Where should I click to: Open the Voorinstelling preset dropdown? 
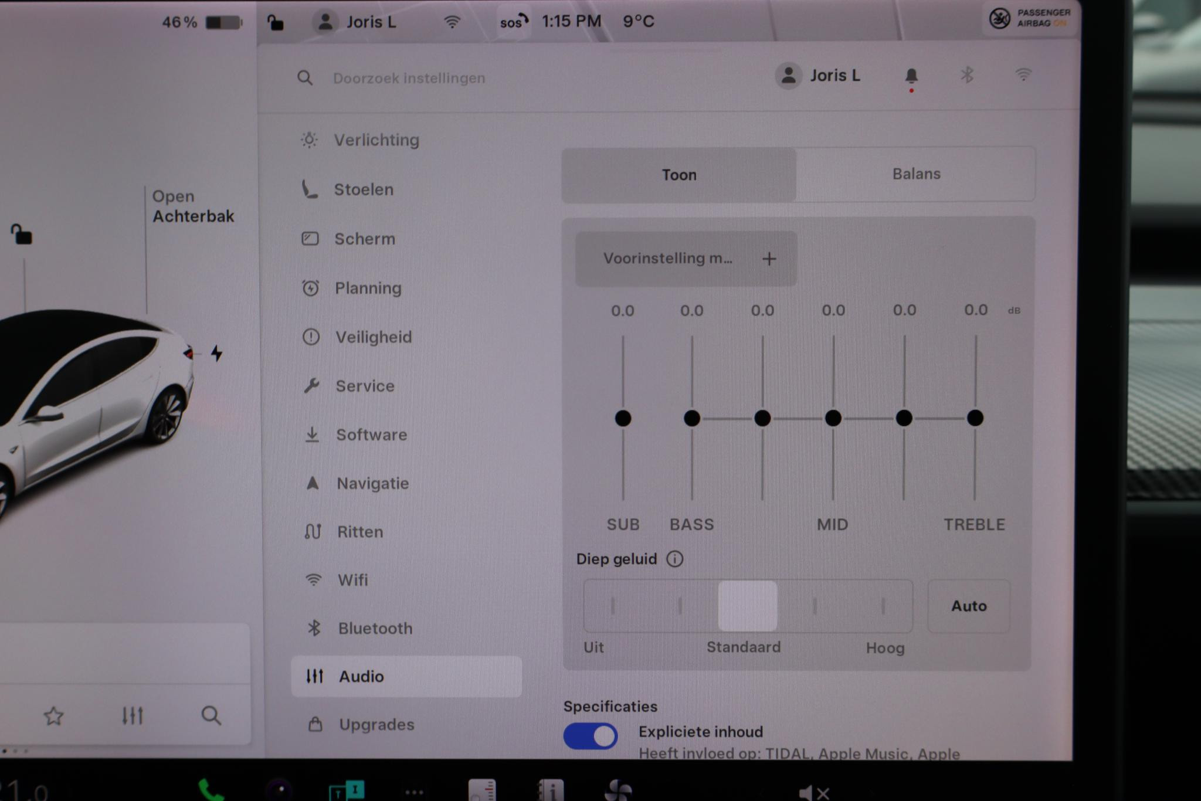pyautogui.click(x=669, y=259)
